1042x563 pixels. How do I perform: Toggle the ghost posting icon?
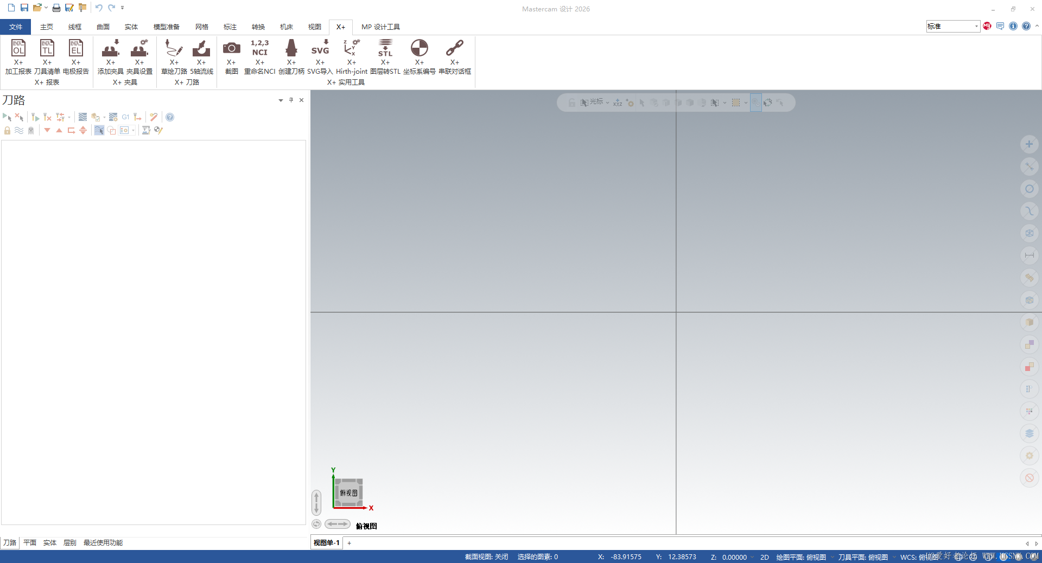pyautogui.click(x=31, y=130)
